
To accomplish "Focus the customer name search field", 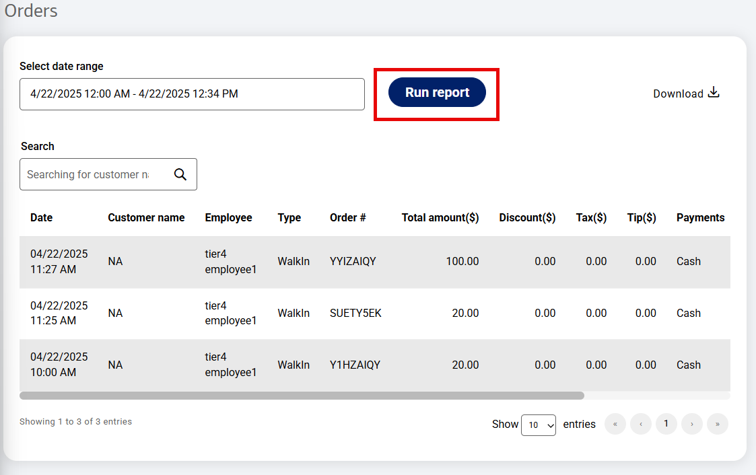I will point(96,174).
